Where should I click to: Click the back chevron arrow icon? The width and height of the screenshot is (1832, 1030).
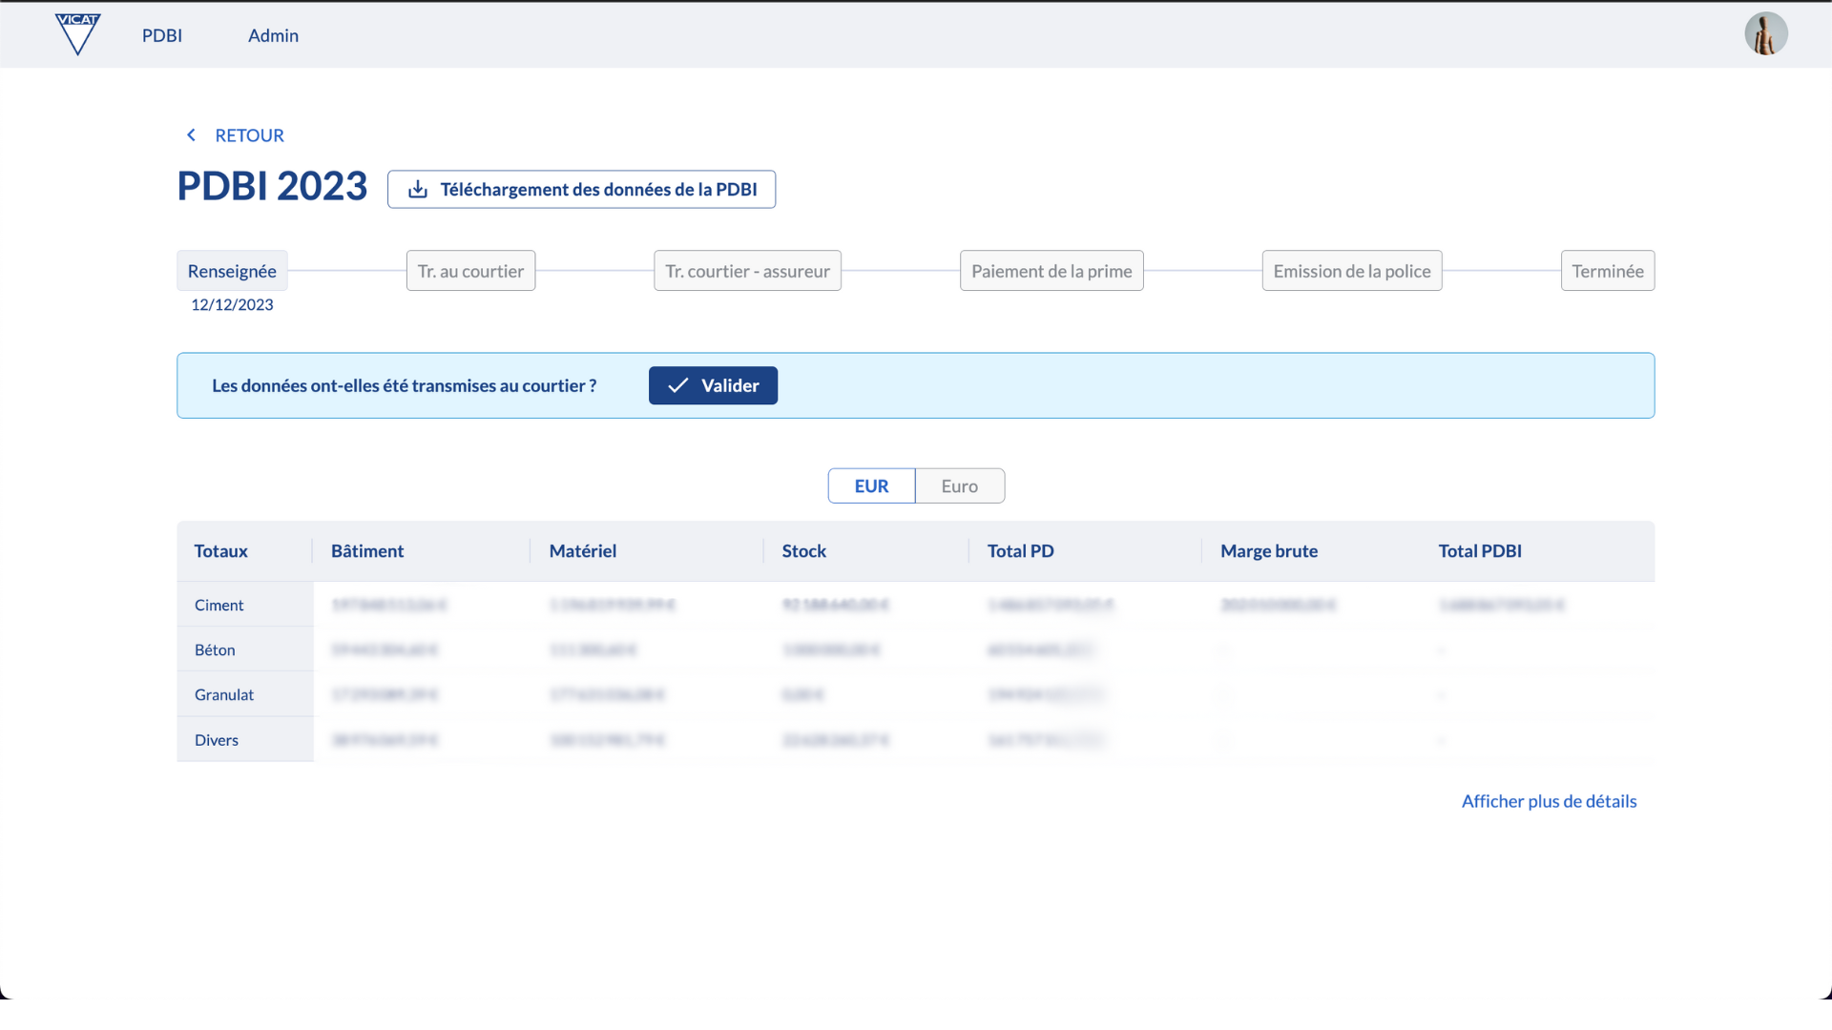[191, 135]
